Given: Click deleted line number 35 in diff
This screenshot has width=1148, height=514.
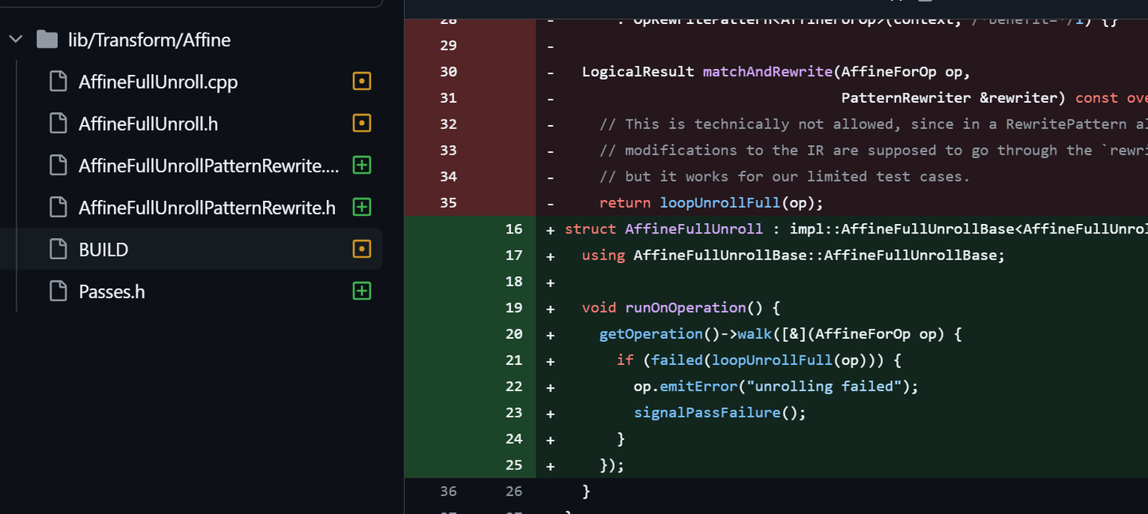Looking at the screenshot, I should point(448,202).
